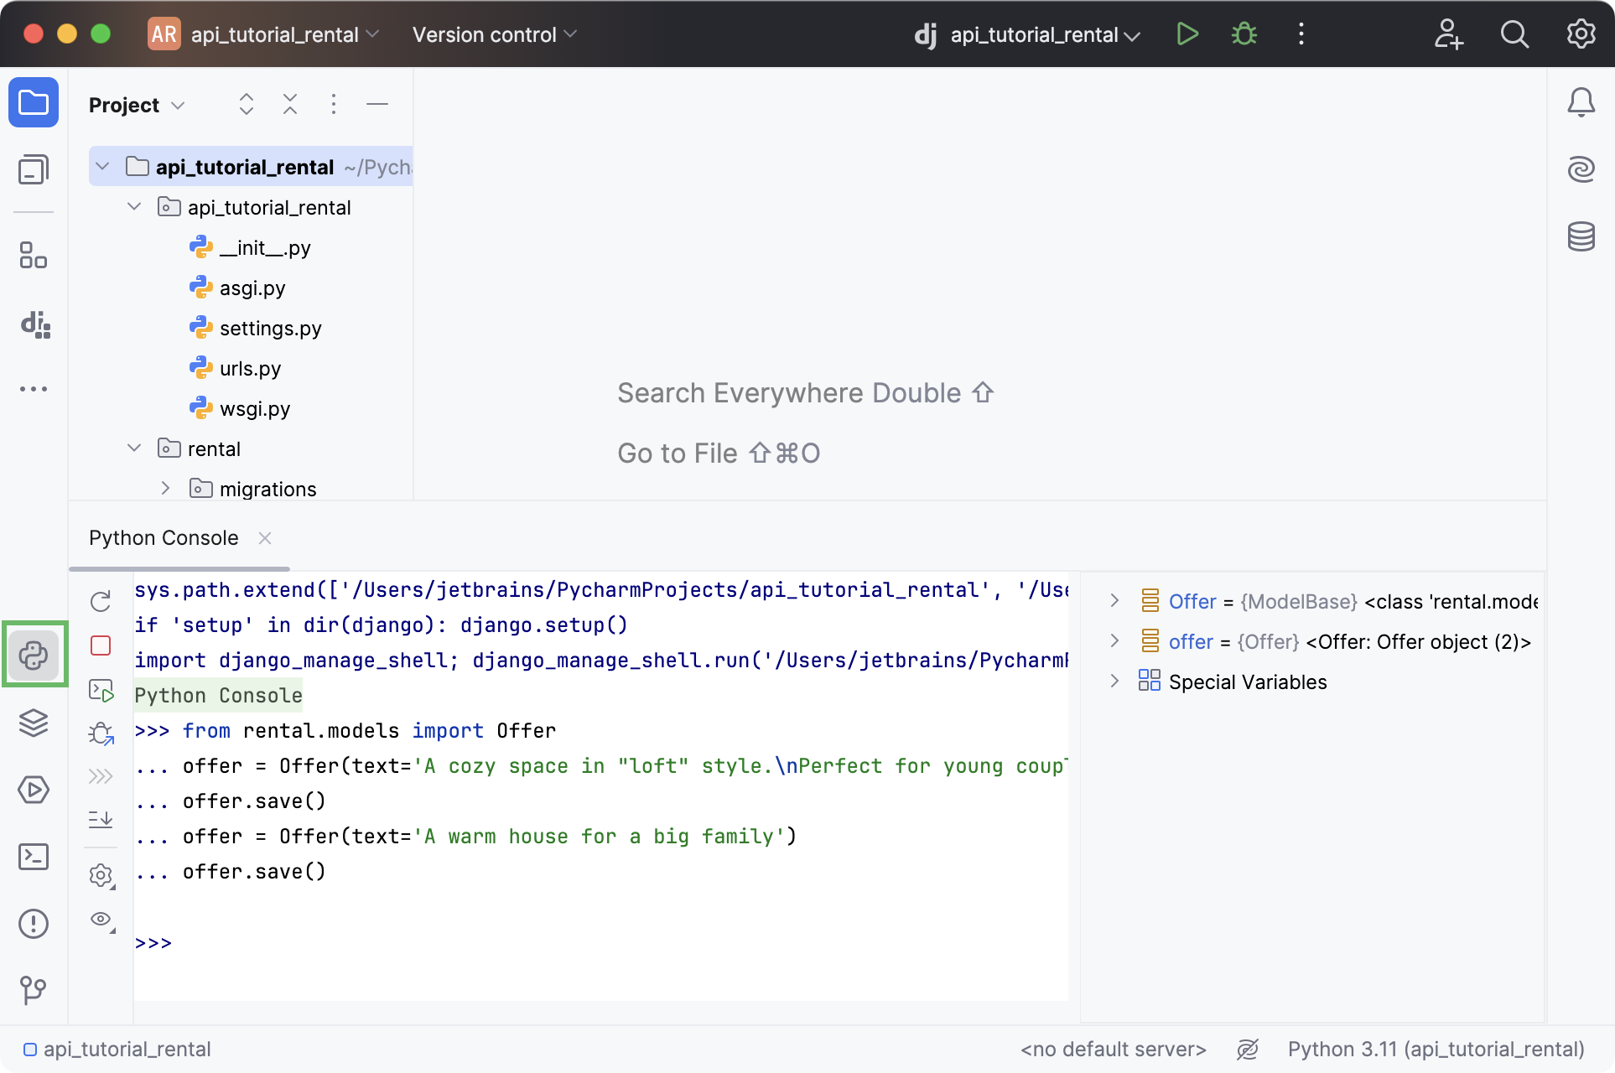Viewport: 1615px width, 1073px height.
Task: Open the Database tool window
Action: click(x=1581, y=237)
